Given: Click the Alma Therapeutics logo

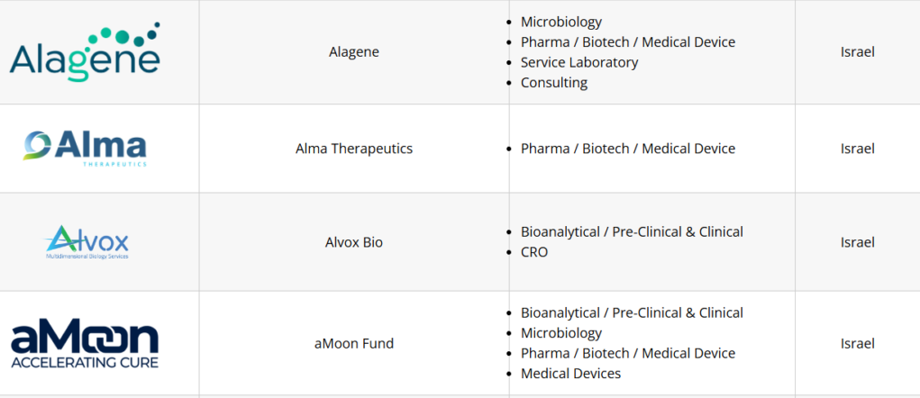Looking at the screenshot, I should point(85,147).
